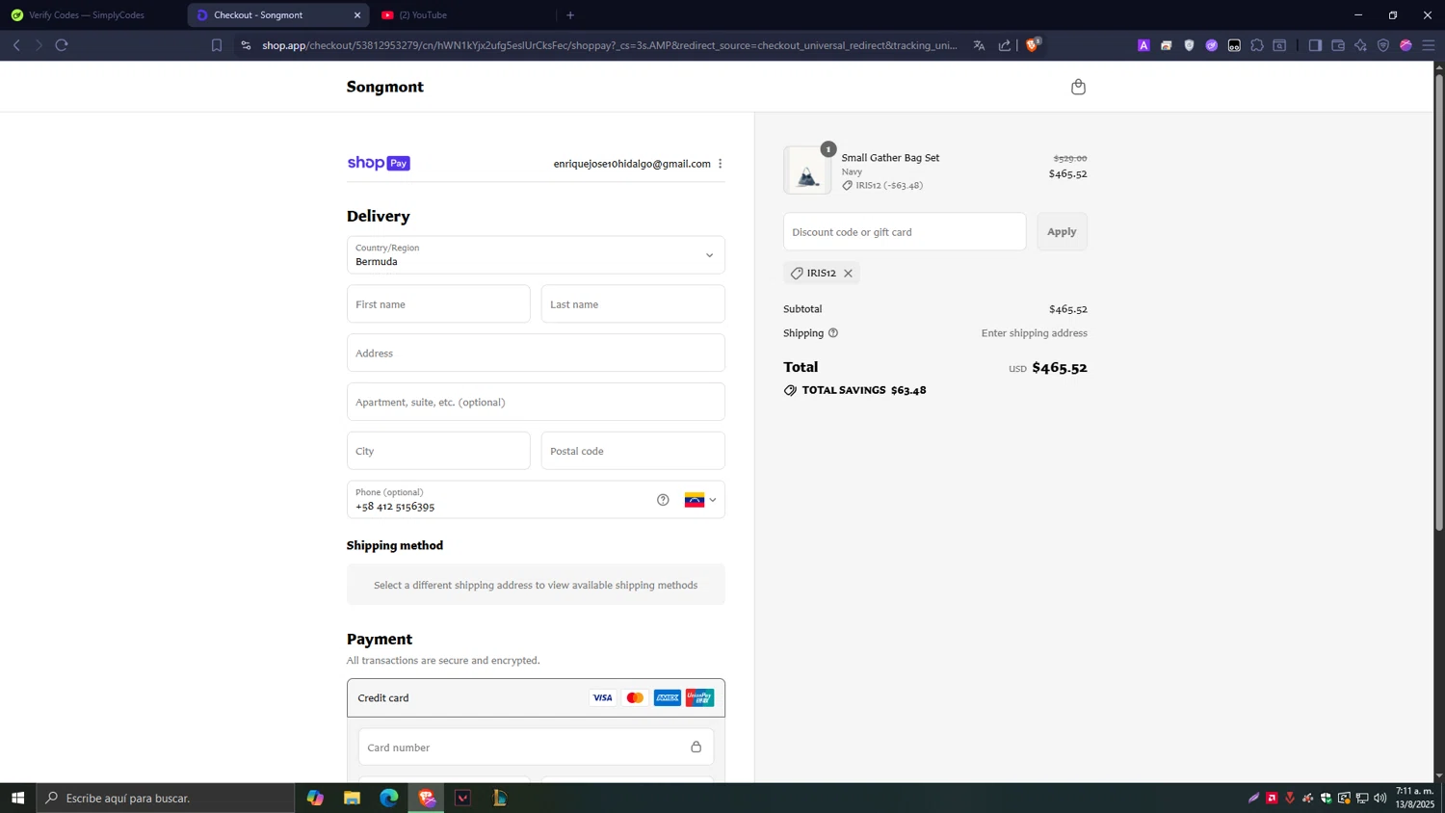Click the City input field
Screen dimensions: 1445x813
438,451
